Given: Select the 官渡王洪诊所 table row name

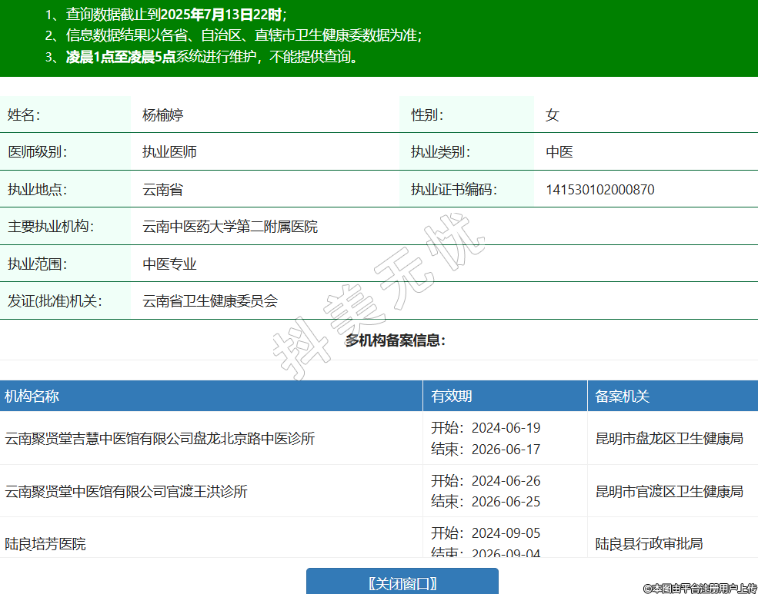Looking at the screenshot, I should 126,491.
